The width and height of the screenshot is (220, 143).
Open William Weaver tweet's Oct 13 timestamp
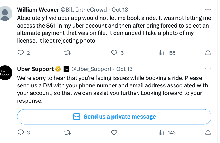120,10
